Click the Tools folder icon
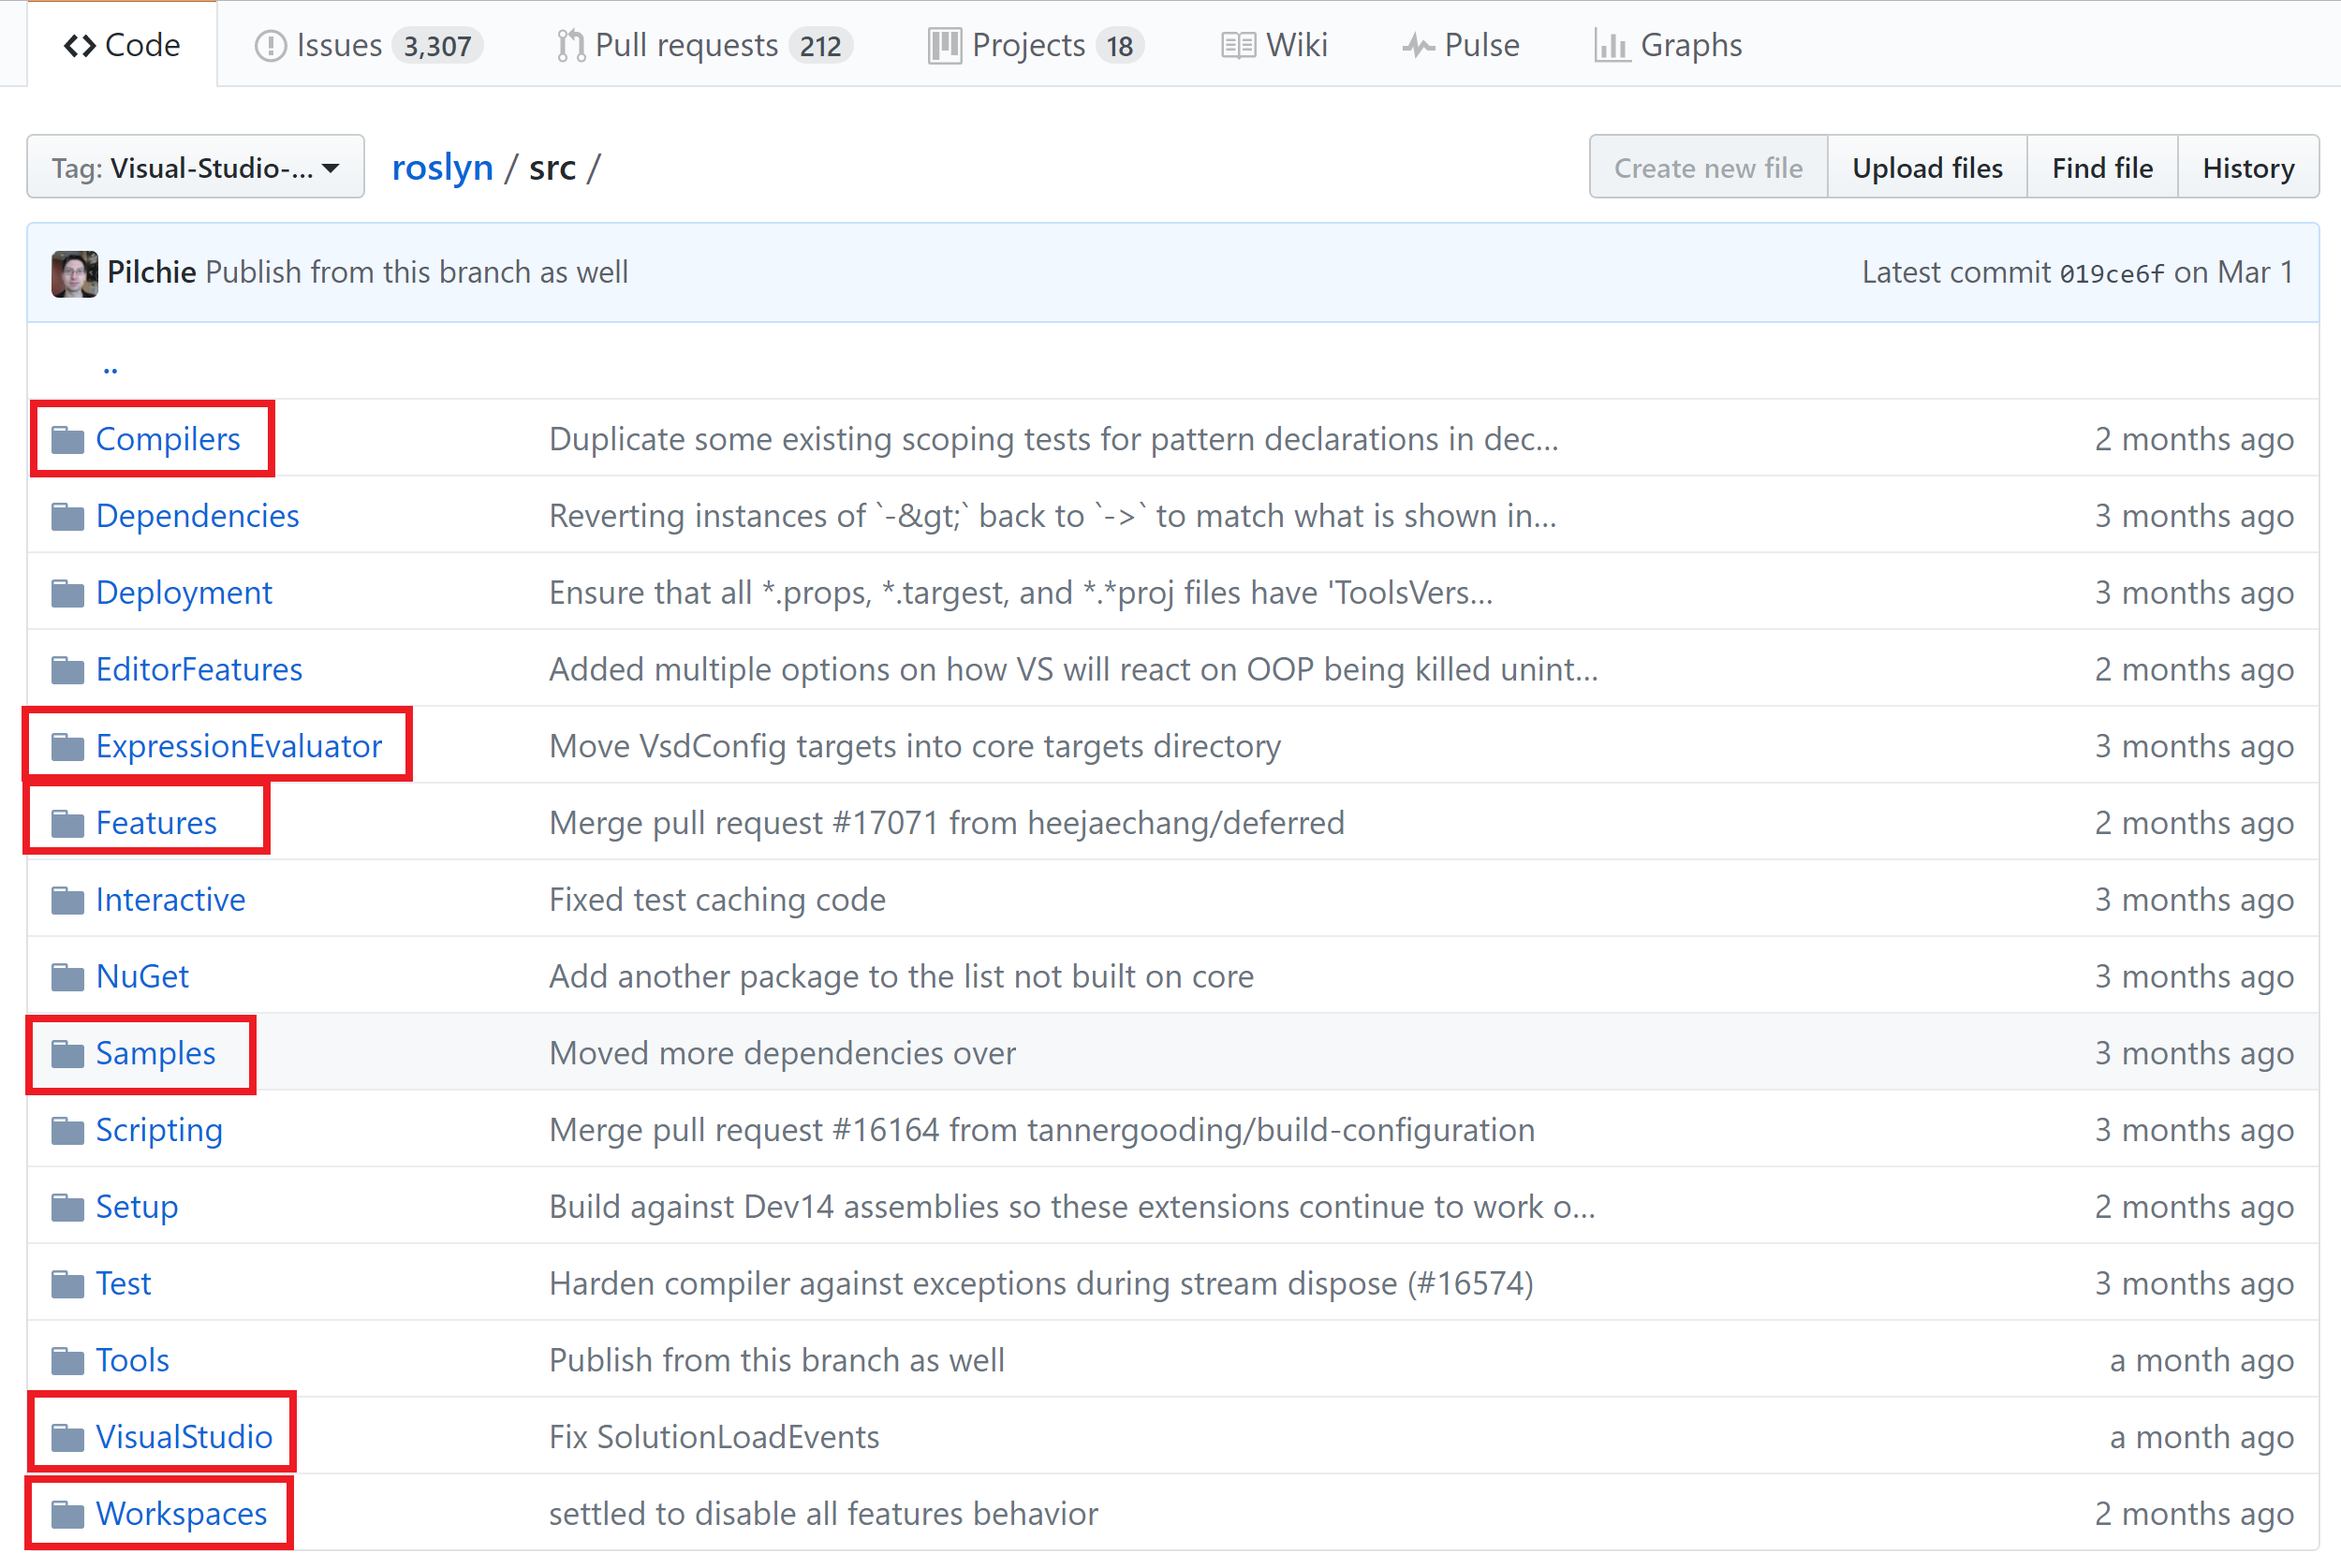 coord(67,1360)
